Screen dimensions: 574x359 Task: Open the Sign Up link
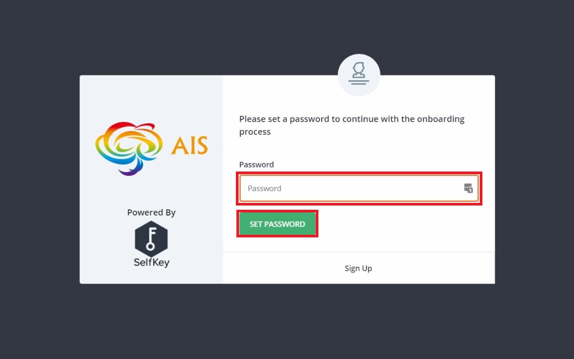coord(358,268)
